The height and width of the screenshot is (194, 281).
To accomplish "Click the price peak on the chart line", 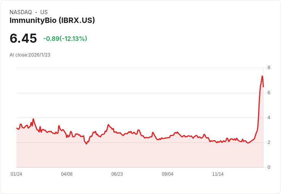I will tap(262, 76).
